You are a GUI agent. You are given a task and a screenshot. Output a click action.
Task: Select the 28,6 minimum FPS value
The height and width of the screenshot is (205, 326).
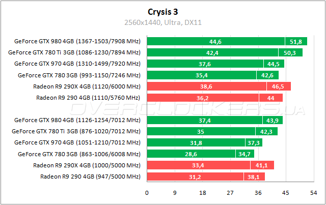(191, 154)
